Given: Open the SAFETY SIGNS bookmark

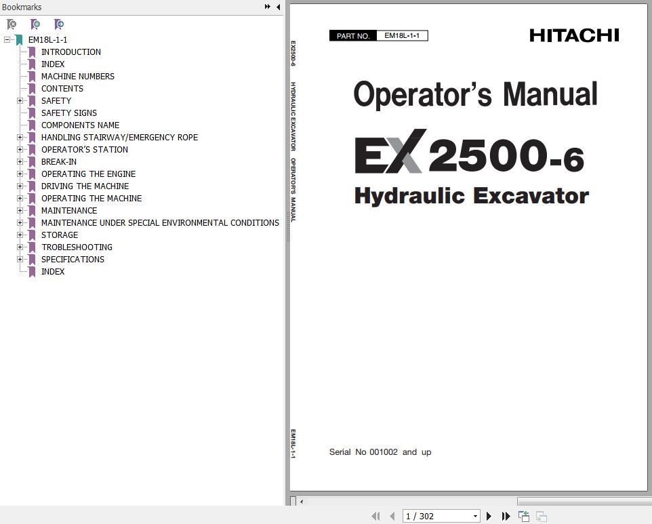Looking at the screenshot, I should 69,113.
